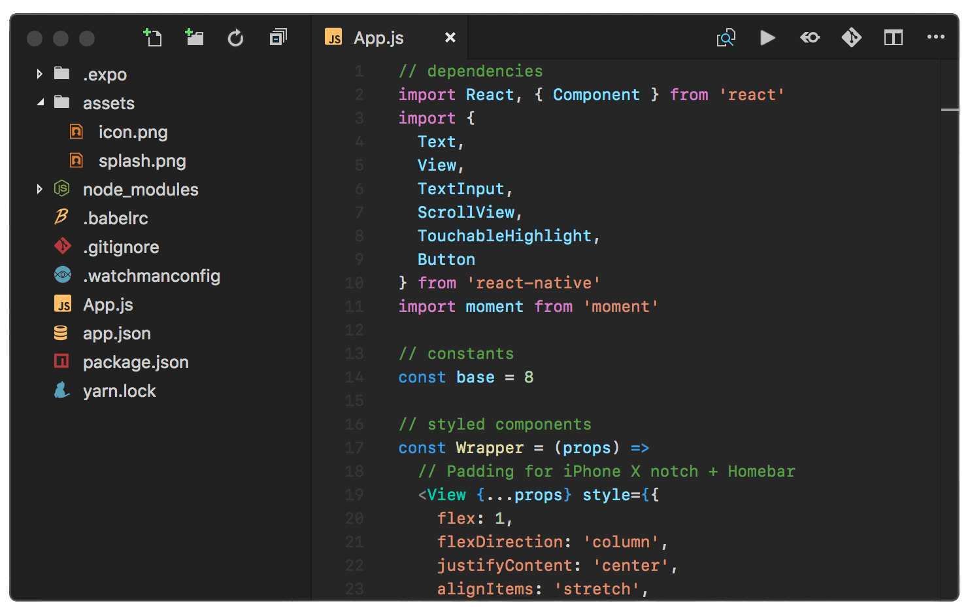Open icon.png from the assets folder

pos(133,132)
